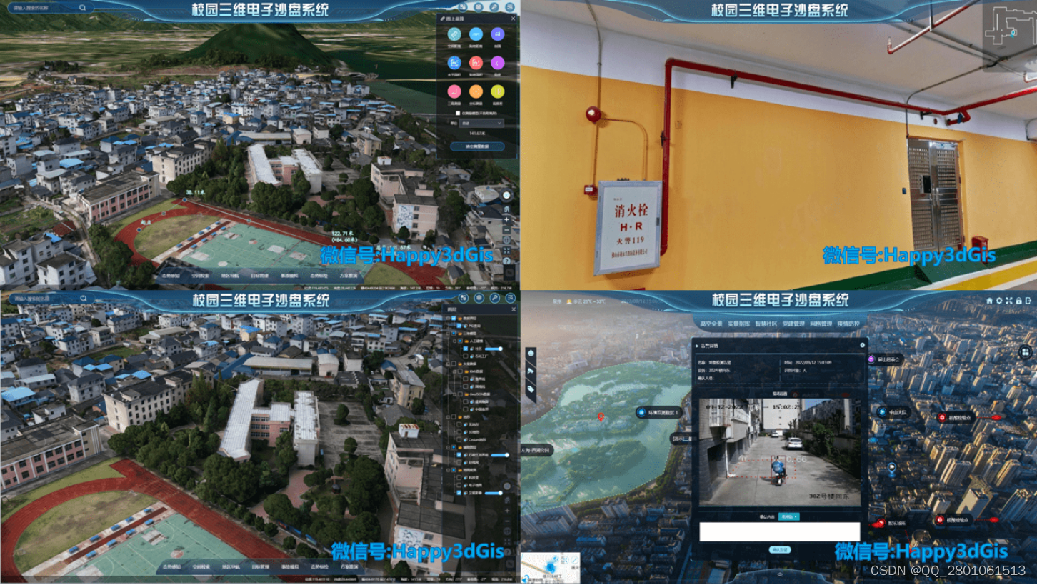Adjust the 卫星影像 opacity slider

pos(494,493)
